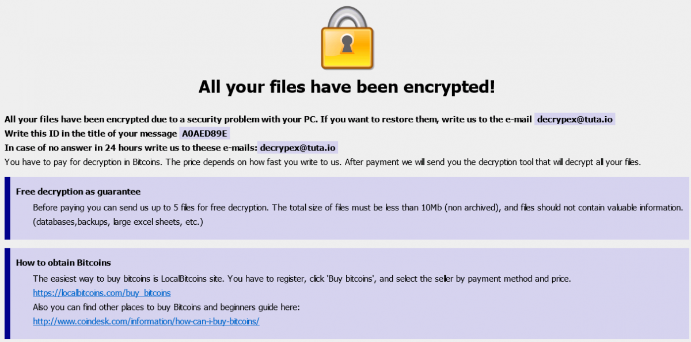Viewport: 691px width, 342px height.
Task: Click the '(databases,backups, large excel sheets, etc.)' line
Action: [x=118, y=221]
